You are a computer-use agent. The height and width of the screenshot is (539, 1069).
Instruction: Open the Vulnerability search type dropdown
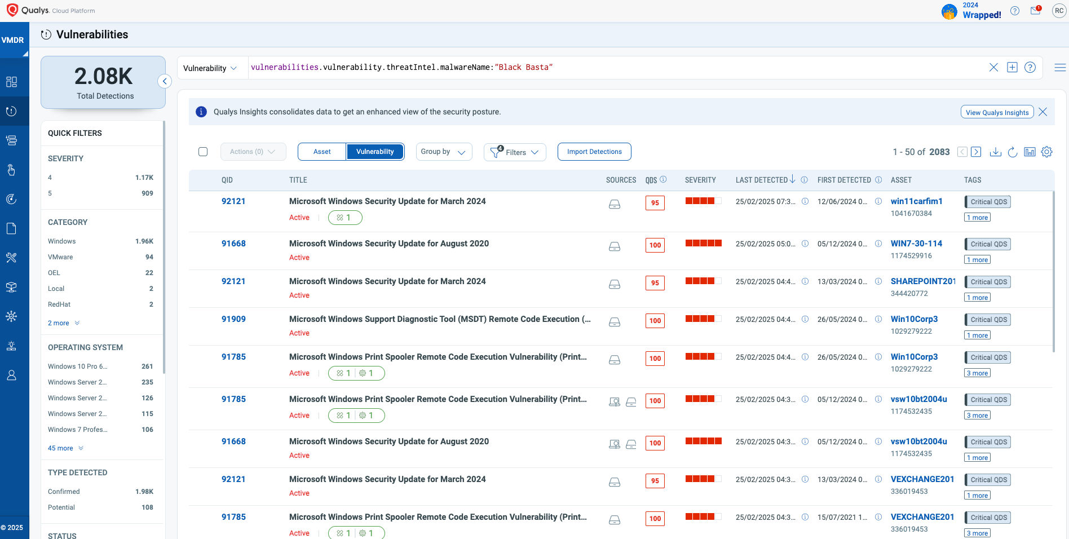211,68
